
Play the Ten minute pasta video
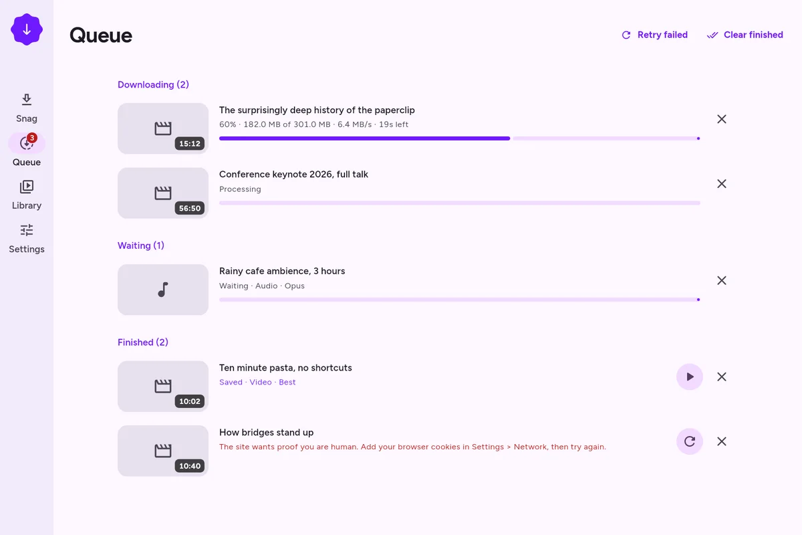coord(690,377)
